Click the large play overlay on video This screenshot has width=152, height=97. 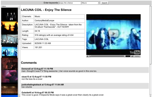point(113,33)
